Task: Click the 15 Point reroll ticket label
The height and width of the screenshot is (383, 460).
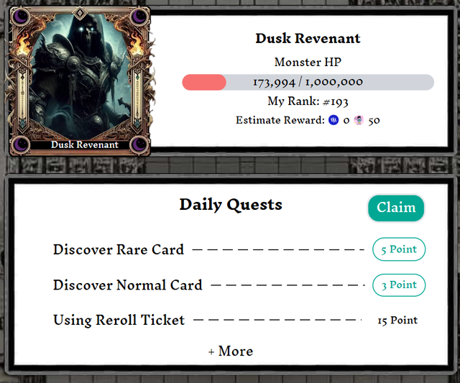Action: 397,320
